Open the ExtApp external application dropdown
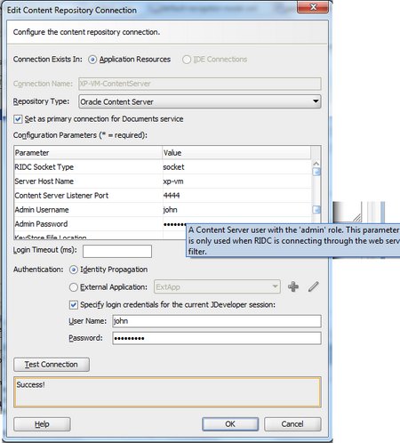This screenshot has width=400, height=443. [217, 286]
